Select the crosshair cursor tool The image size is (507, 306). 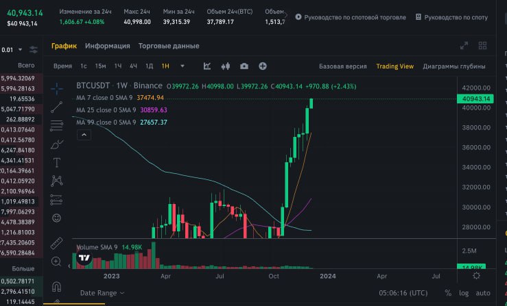coord(57,87)
